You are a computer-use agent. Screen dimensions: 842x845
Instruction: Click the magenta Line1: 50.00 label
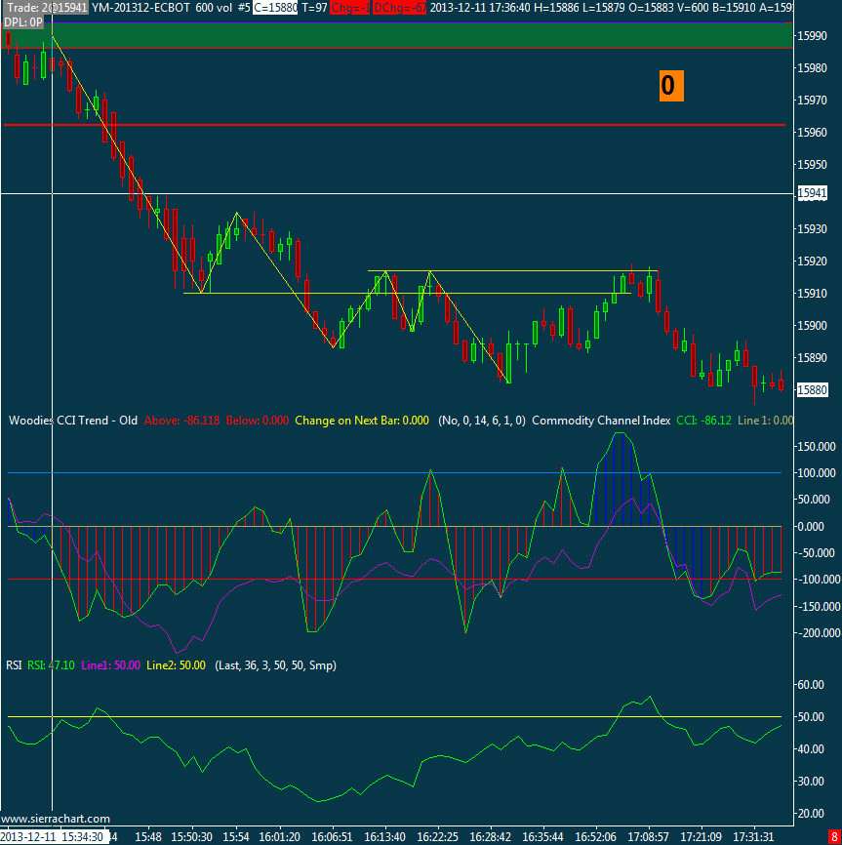pyautogui.click(x=110, y=665)
